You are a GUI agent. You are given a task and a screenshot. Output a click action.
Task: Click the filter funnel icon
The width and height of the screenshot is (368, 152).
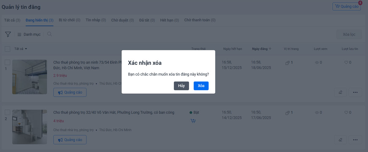[8, 34]
